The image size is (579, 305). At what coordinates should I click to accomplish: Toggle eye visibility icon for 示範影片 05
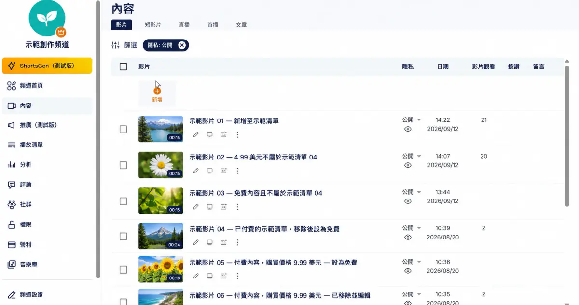408,271
